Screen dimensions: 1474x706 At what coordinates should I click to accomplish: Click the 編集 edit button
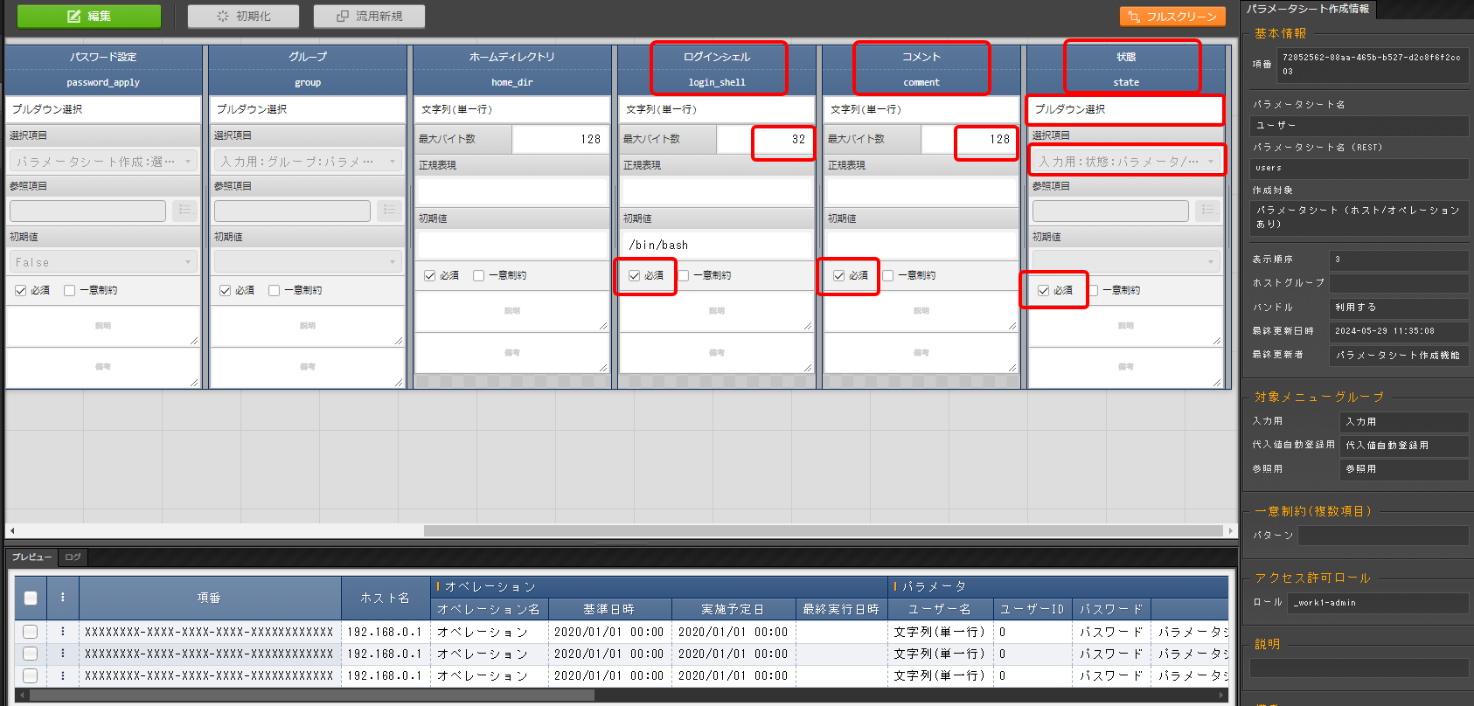tap(89, 17)
